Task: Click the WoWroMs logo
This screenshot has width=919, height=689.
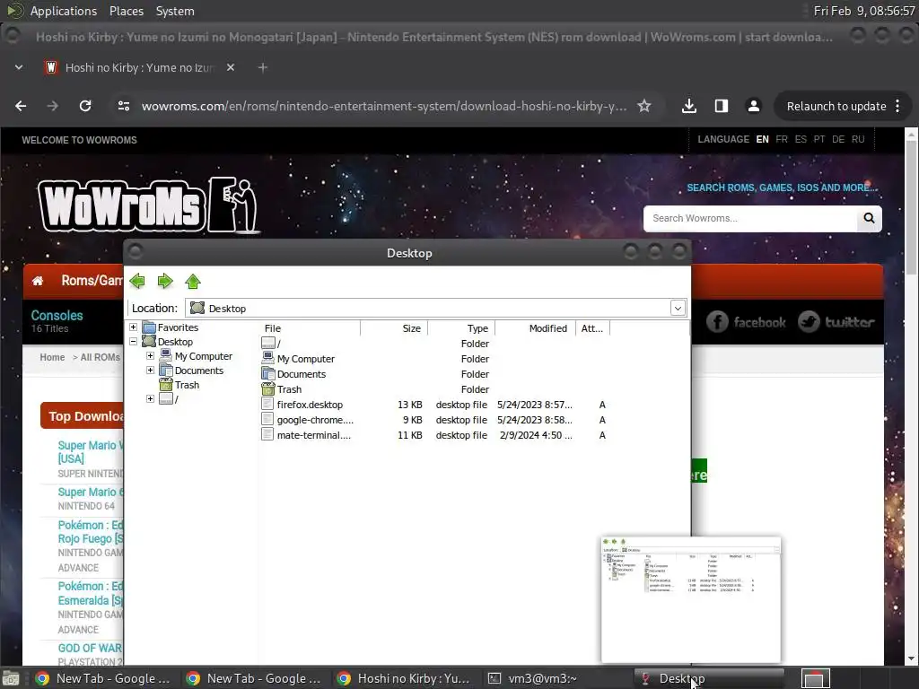Action: (148, 205)
